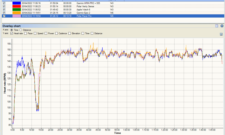Click the duration value 01:26:15
225x135 pixels.
tap(54, 13)
